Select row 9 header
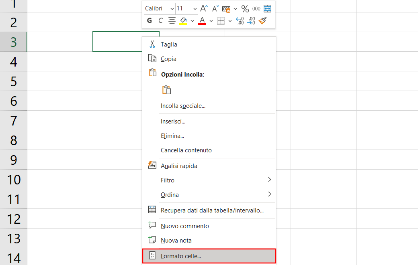This screenshot has width=418, height=265. (x=13, y=160)
